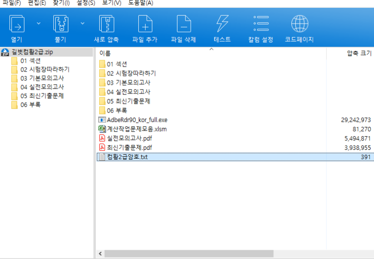Select the file name AdbeRdr90_kor_full.exe
Image resolution: width=374 pixels, height=259 pixels.
(x=137, y=119)
